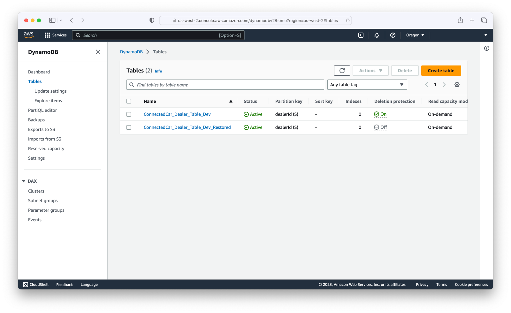Viewport: 511px width, 313px height.
Task: Tick checkbox for ConnectedCar_Dealer_Table_Dev_Restored
Action: click(x=129, y=127)
